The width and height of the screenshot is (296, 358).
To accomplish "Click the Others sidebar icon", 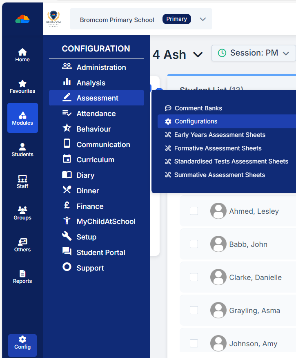I will click(22, 242).
